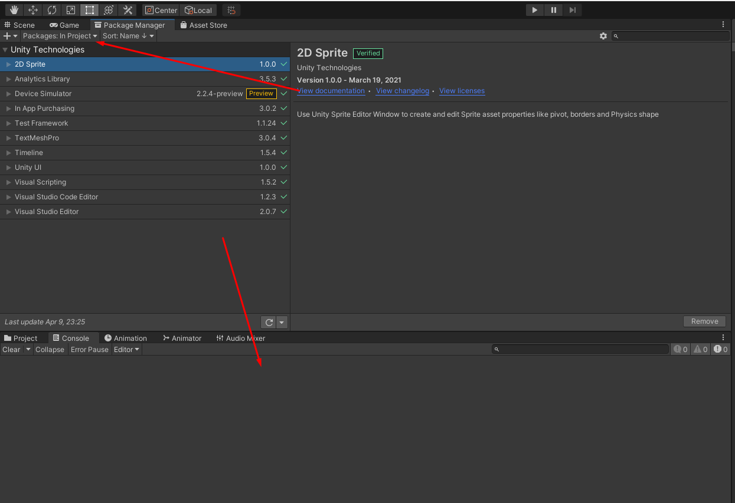Viewport: 735px width, 503px height.
Task: Focus the console search field
Action: (x=580, y=350)
